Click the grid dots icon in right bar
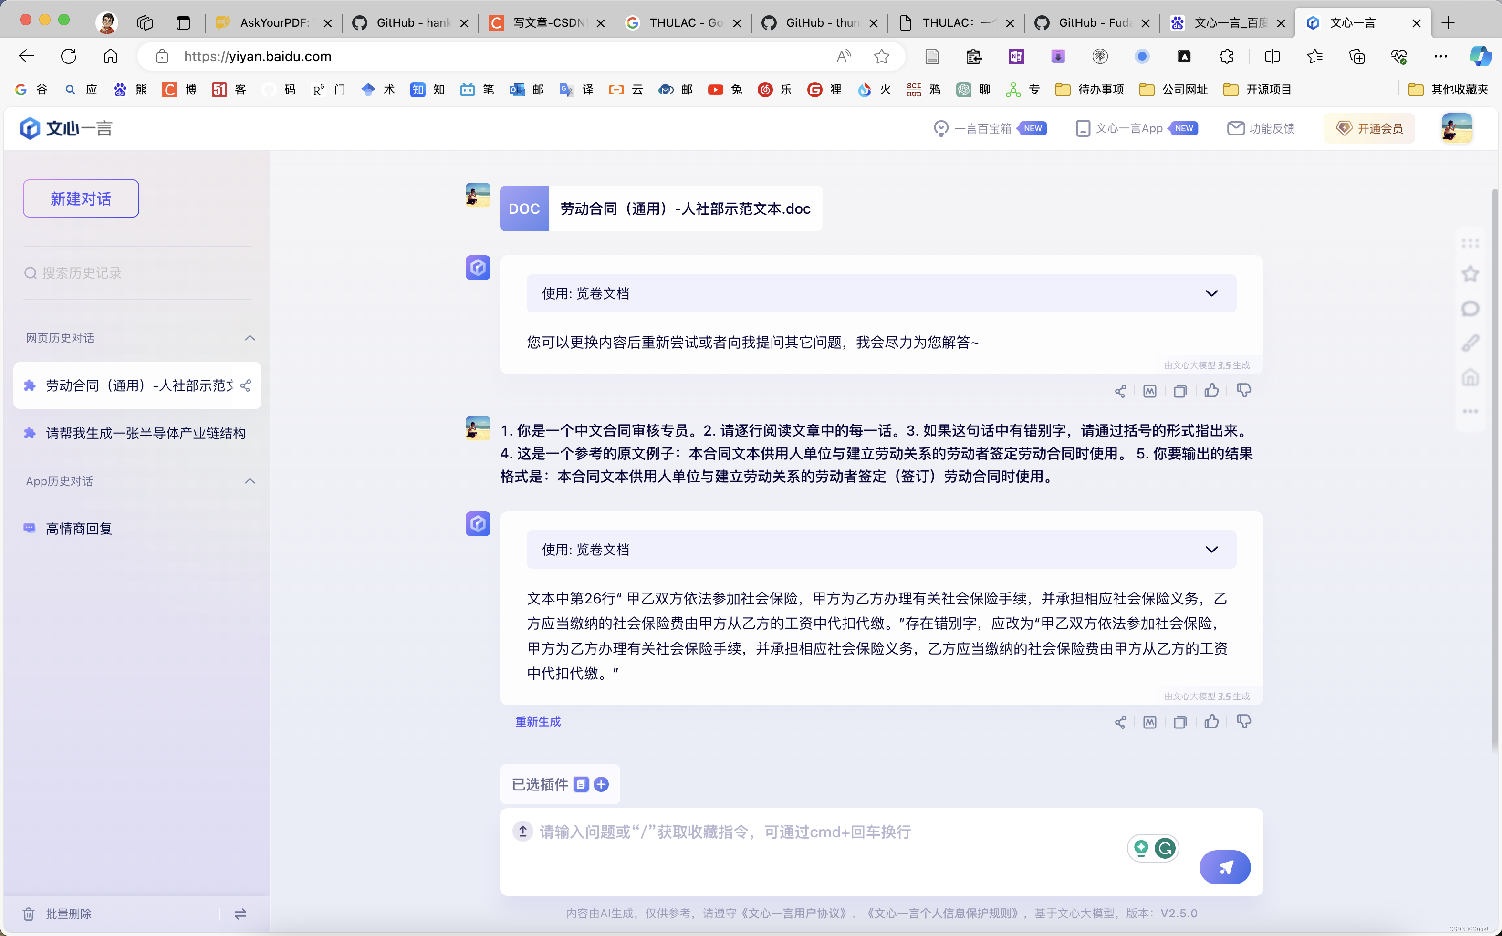 click(x=1471, y=243)
